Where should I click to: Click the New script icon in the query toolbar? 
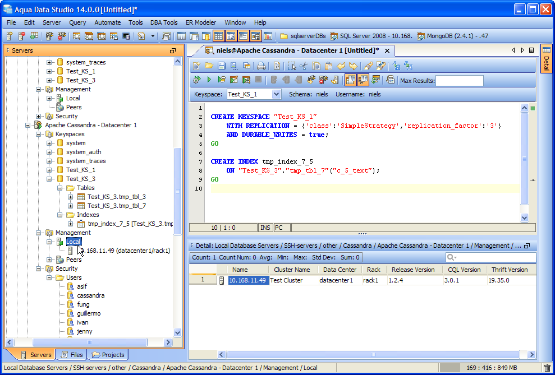(x=196, y=66)
